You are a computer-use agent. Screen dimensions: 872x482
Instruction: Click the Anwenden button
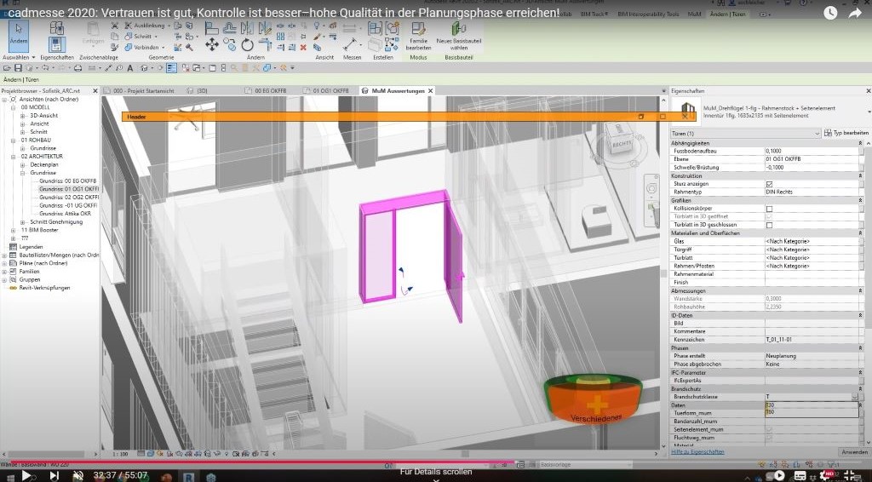point(853,452)
